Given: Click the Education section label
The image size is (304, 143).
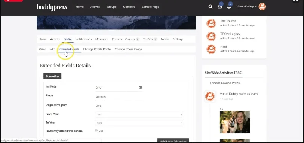Looking at the screenshot, I should [52, 76].
